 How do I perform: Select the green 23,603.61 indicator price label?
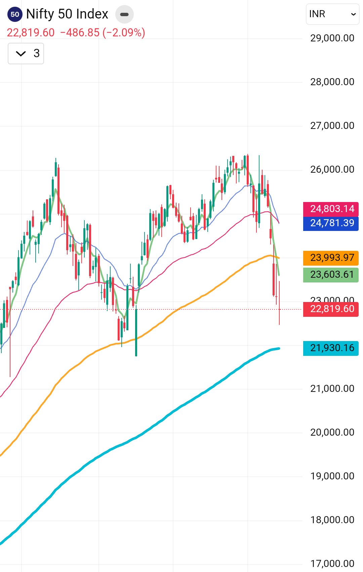click(331, 275)
